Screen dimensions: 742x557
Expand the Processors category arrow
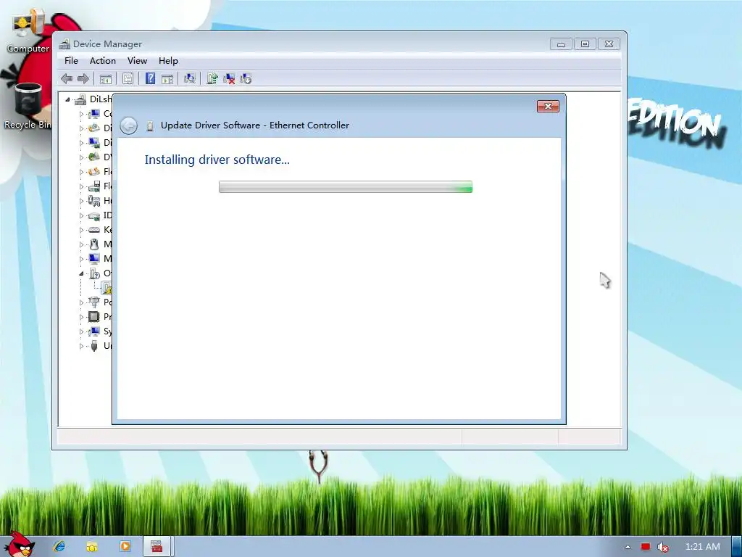pyautogui.click(x=81, y=317)
